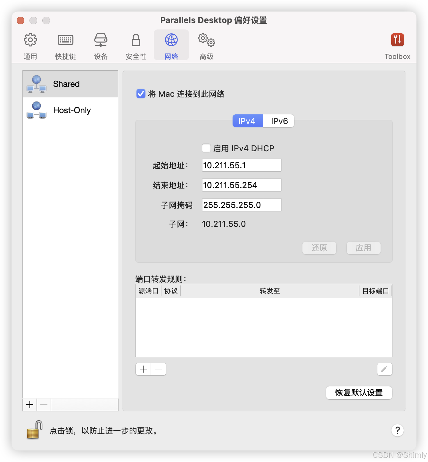Open the 通用 general preferences gear icon
Screen dimensions: 428x462
(x=30, y=40)
